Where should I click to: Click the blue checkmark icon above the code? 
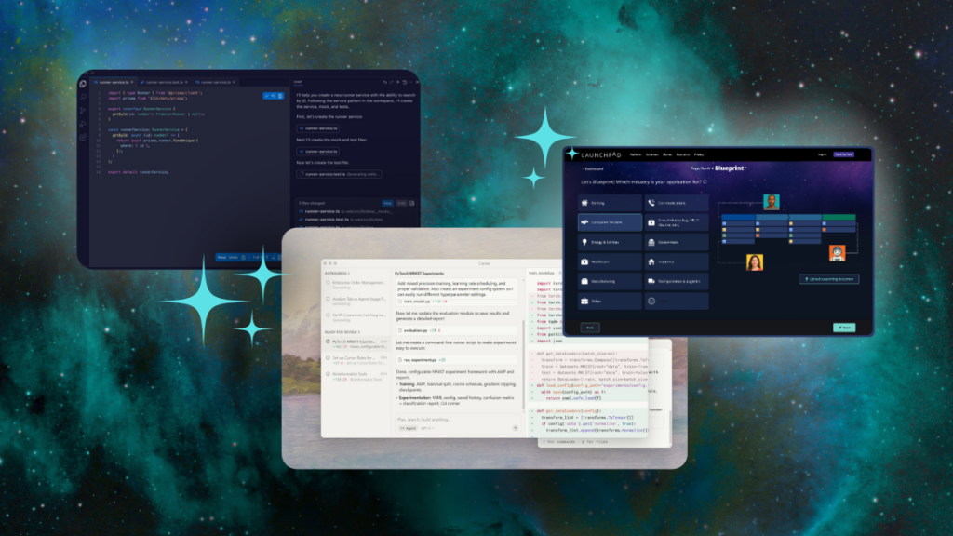[267, 96]
